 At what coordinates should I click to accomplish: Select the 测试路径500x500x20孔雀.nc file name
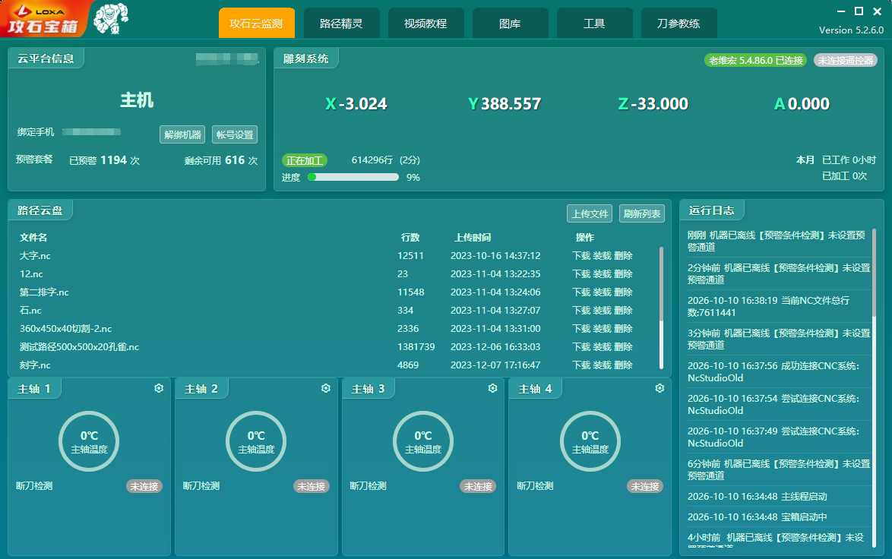pos(79,347)
